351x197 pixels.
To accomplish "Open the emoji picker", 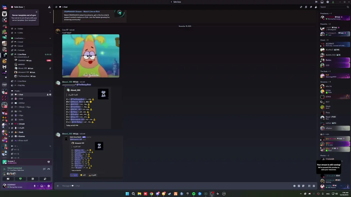I will click(295, 186).
